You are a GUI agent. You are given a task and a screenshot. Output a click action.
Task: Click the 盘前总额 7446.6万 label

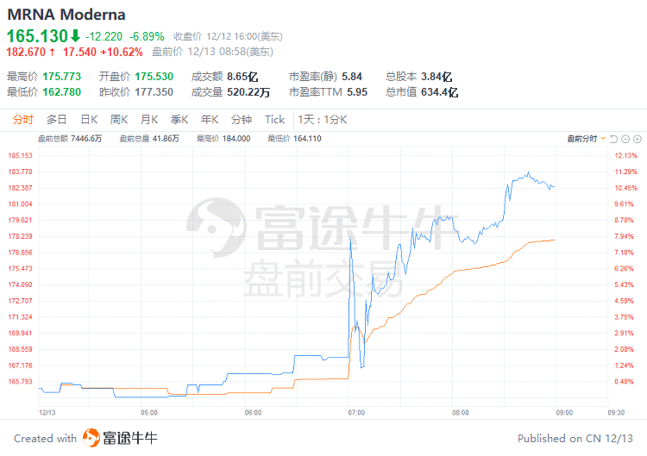tap(70, 139)
